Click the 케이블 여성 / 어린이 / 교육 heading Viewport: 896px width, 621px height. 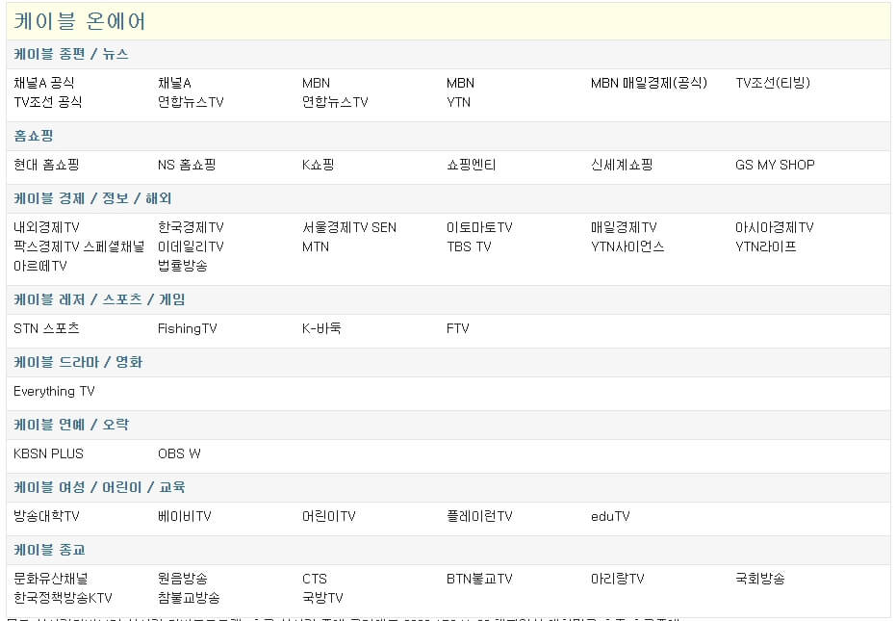[x=99, y=487]
